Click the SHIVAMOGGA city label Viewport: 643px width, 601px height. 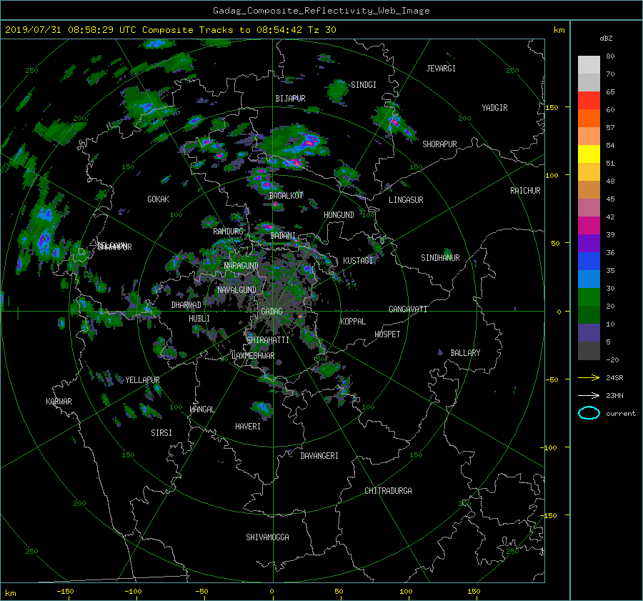[x=267, y=537]
